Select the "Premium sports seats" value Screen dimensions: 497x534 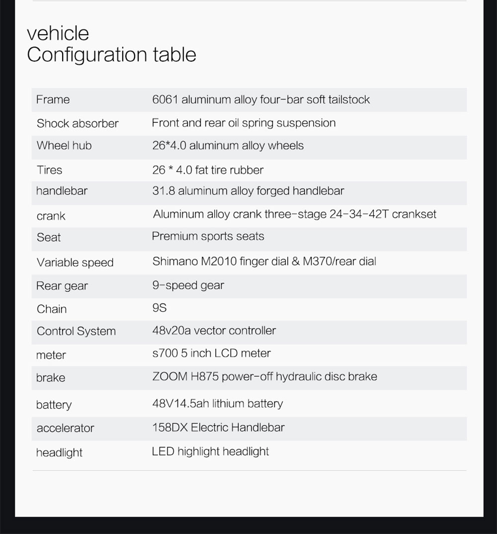pyautogui.click(x=208, y=236)
